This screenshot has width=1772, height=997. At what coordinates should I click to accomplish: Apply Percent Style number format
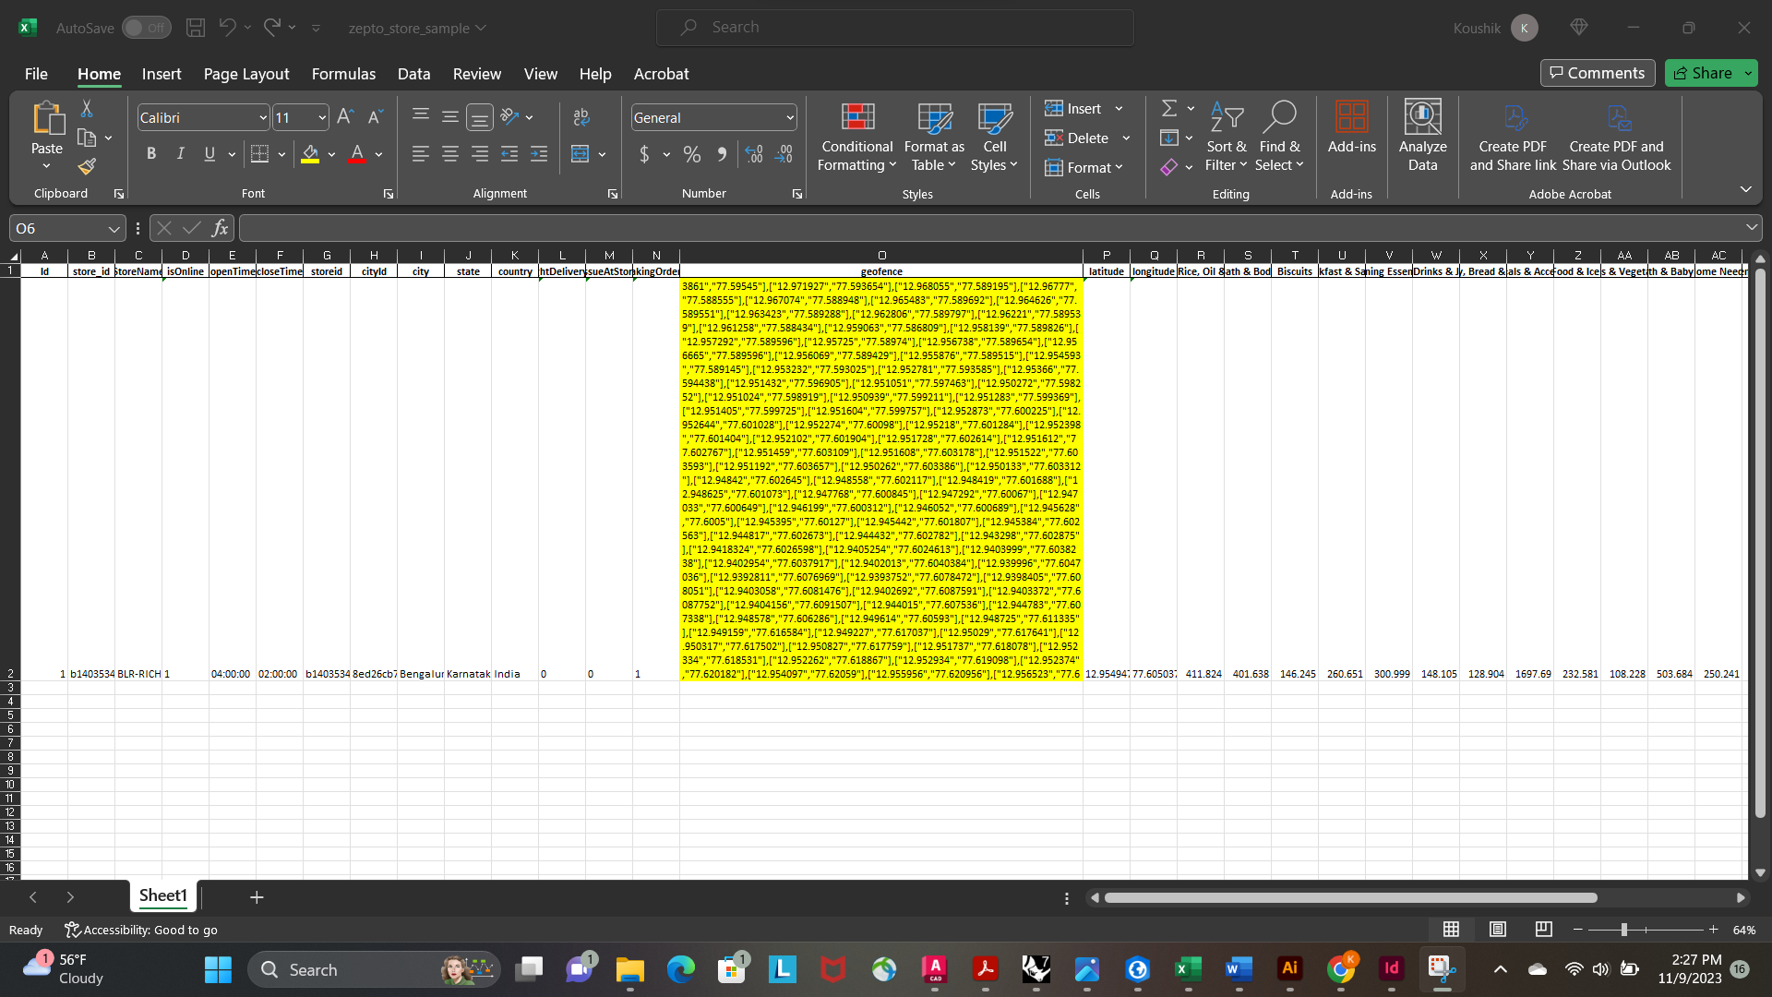point(692,154)
